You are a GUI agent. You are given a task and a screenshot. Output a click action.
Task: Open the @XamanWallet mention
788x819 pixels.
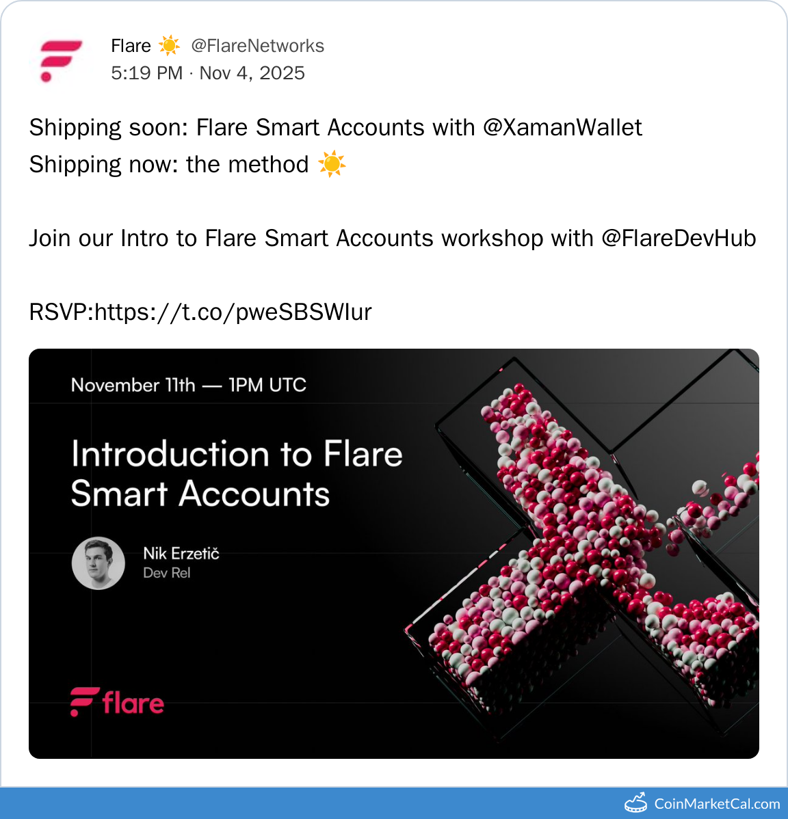(x=562, y=128)
